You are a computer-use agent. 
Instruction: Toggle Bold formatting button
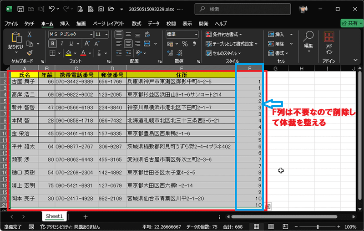point(52,44)
